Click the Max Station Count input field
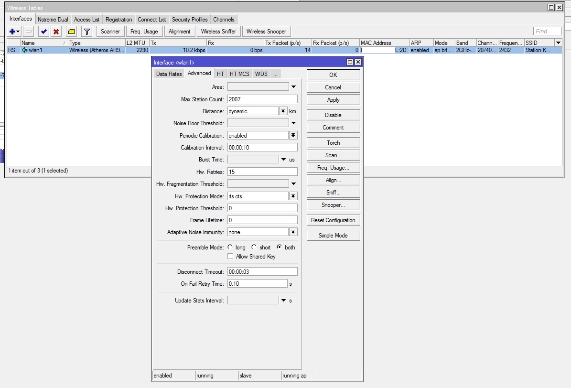 pos(262,99)
